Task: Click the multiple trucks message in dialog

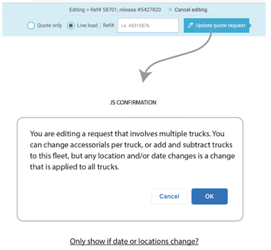Action: (x=132, y=150)
